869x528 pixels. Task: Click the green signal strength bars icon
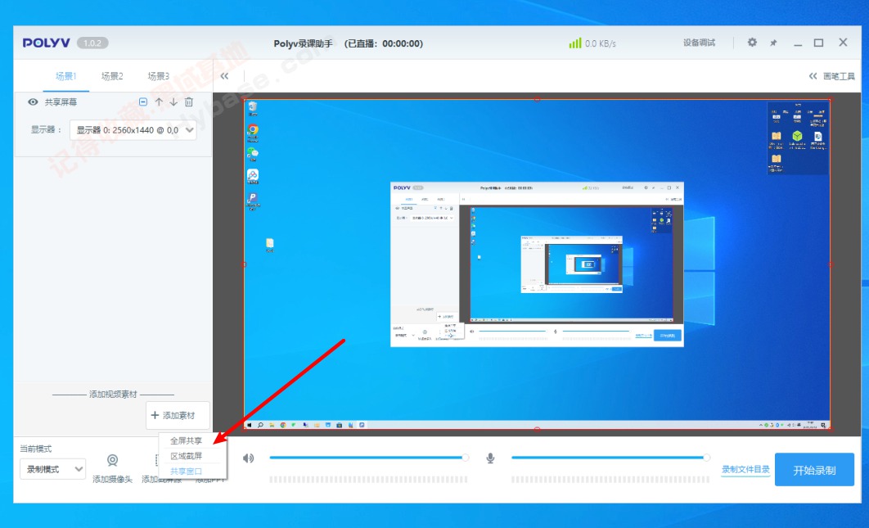click(575, 43)
